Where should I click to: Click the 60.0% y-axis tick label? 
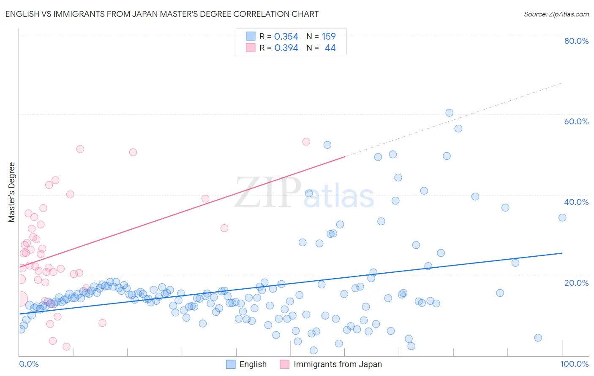coord(576,121)
